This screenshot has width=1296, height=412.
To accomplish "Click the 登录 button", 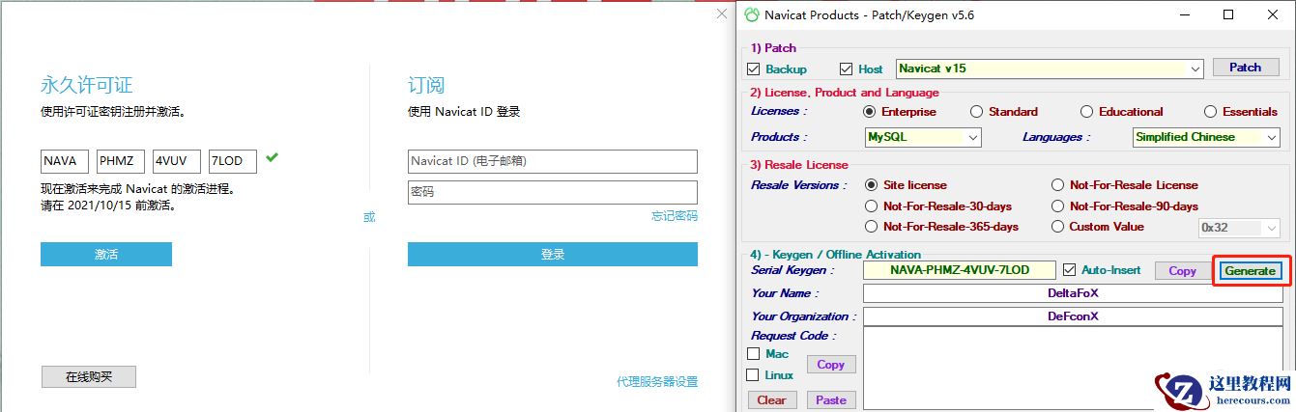I will [x=553, y=254].
